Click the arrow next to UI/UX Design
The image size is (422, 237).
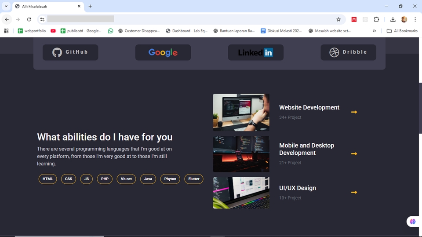point(354,192)
